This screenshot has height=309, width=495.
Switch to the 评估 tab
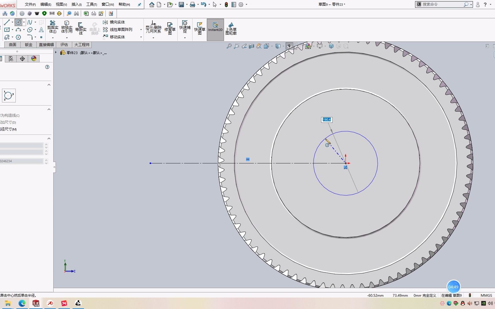(64, 45)
